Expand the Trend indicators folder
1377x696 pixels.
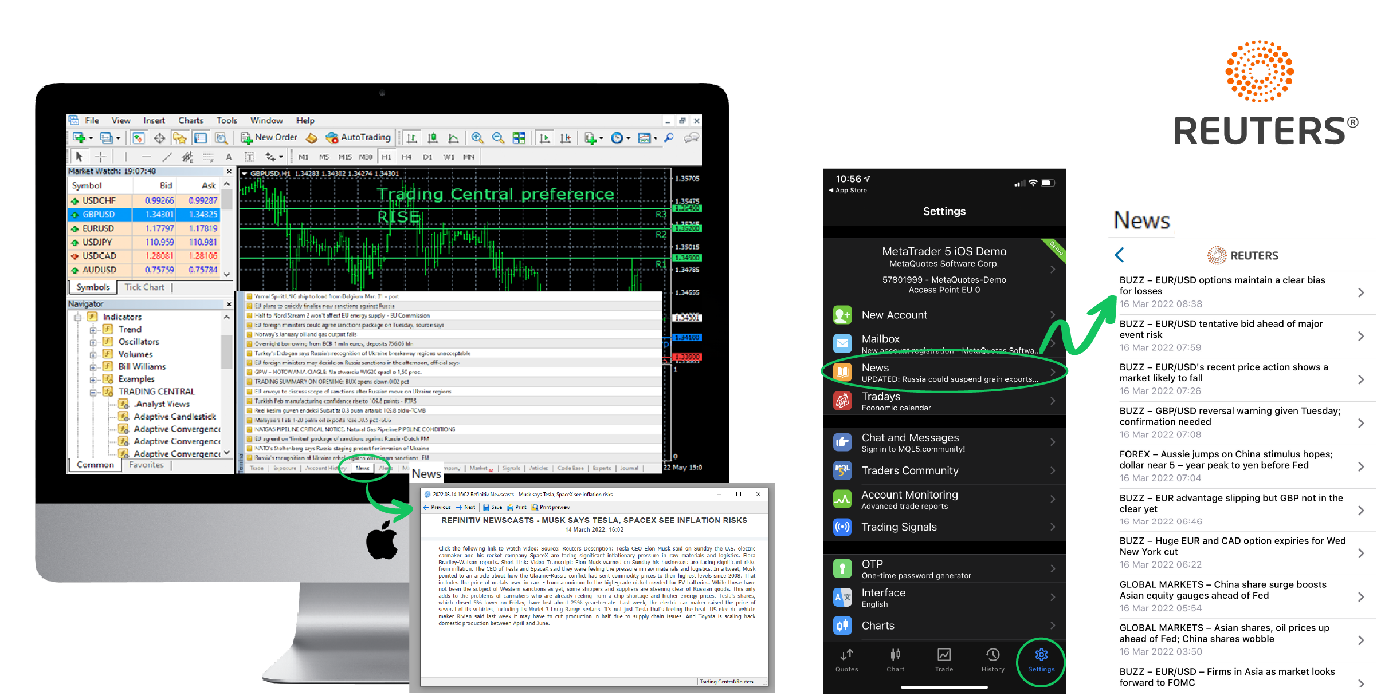click(x=93, y=330)
